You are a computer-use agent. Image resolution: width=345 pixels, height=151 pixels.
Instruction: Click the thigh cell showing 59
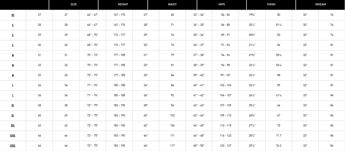tap(279, 85)
